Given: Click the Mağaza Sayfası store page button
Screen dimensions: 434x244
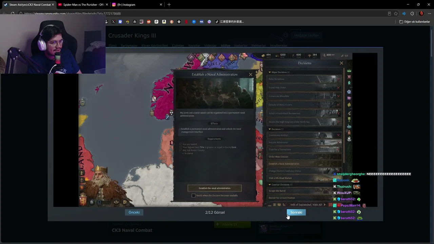Looking at the screenshot, I should 307,35.
